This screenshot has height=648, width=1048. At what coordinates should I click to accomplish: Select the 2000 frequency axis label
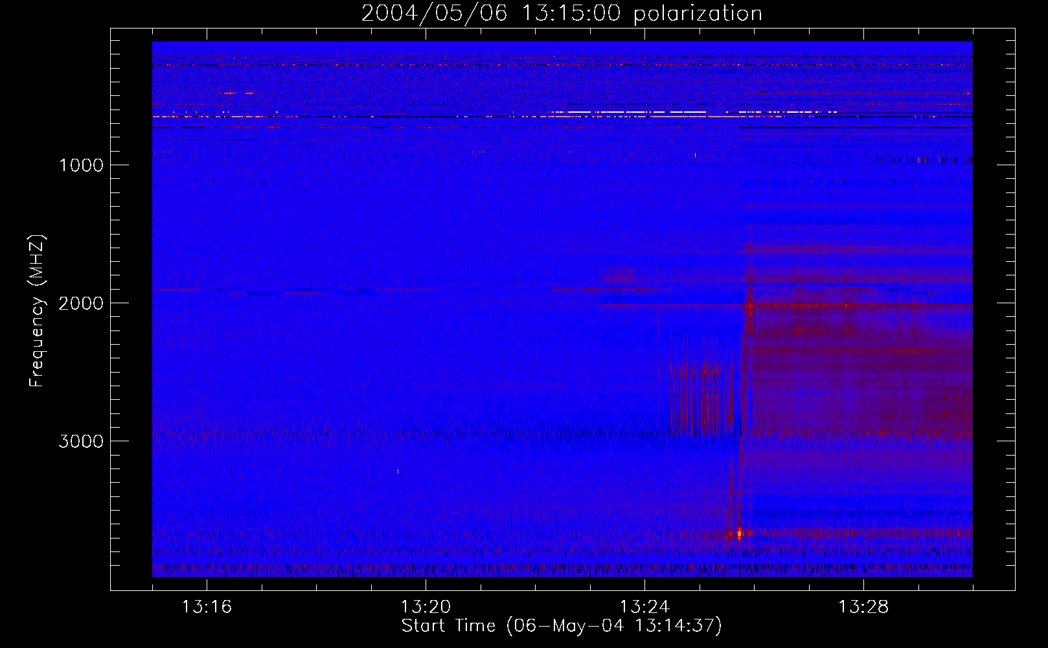pyautogui.click(x=81, y=303)
